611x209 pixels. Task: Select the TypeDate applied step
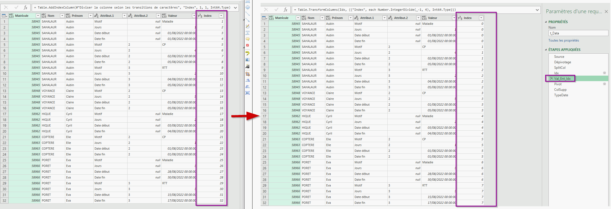pyautogui.click(x=561, y=95)
